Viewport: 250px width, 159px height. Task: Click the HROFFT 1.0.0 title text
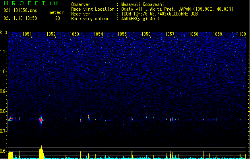pyautogui.click(x=31, y=3)
